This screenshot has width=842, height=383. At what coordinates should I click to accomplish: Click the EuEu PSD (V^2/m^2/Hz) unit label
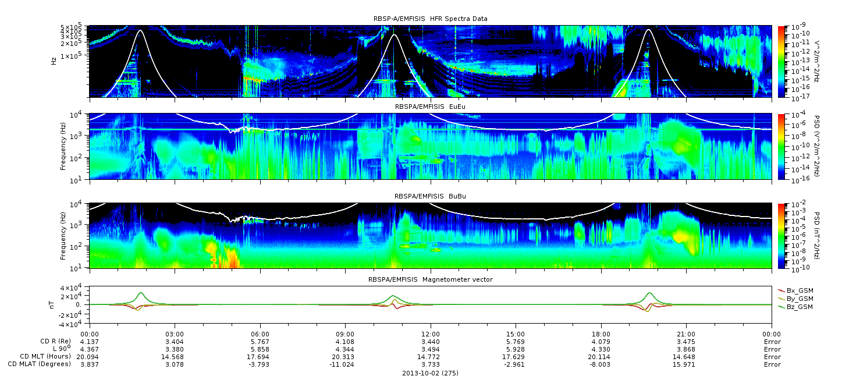pos(818,147)
